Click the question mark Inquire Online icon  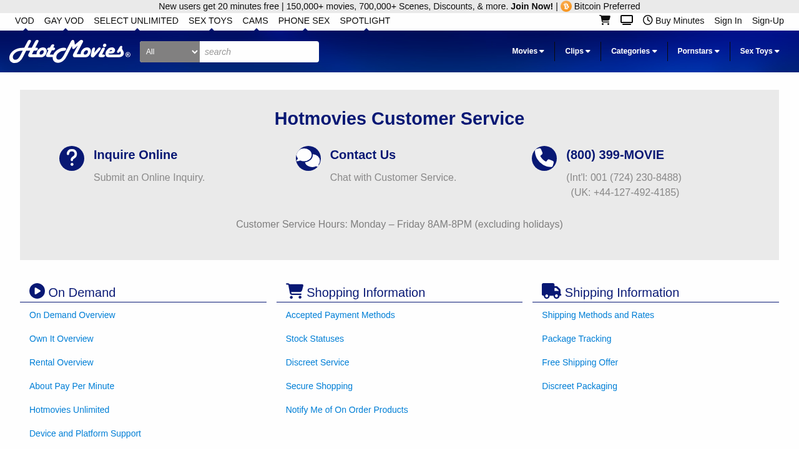pyautogui.click(x=72, y=158)
